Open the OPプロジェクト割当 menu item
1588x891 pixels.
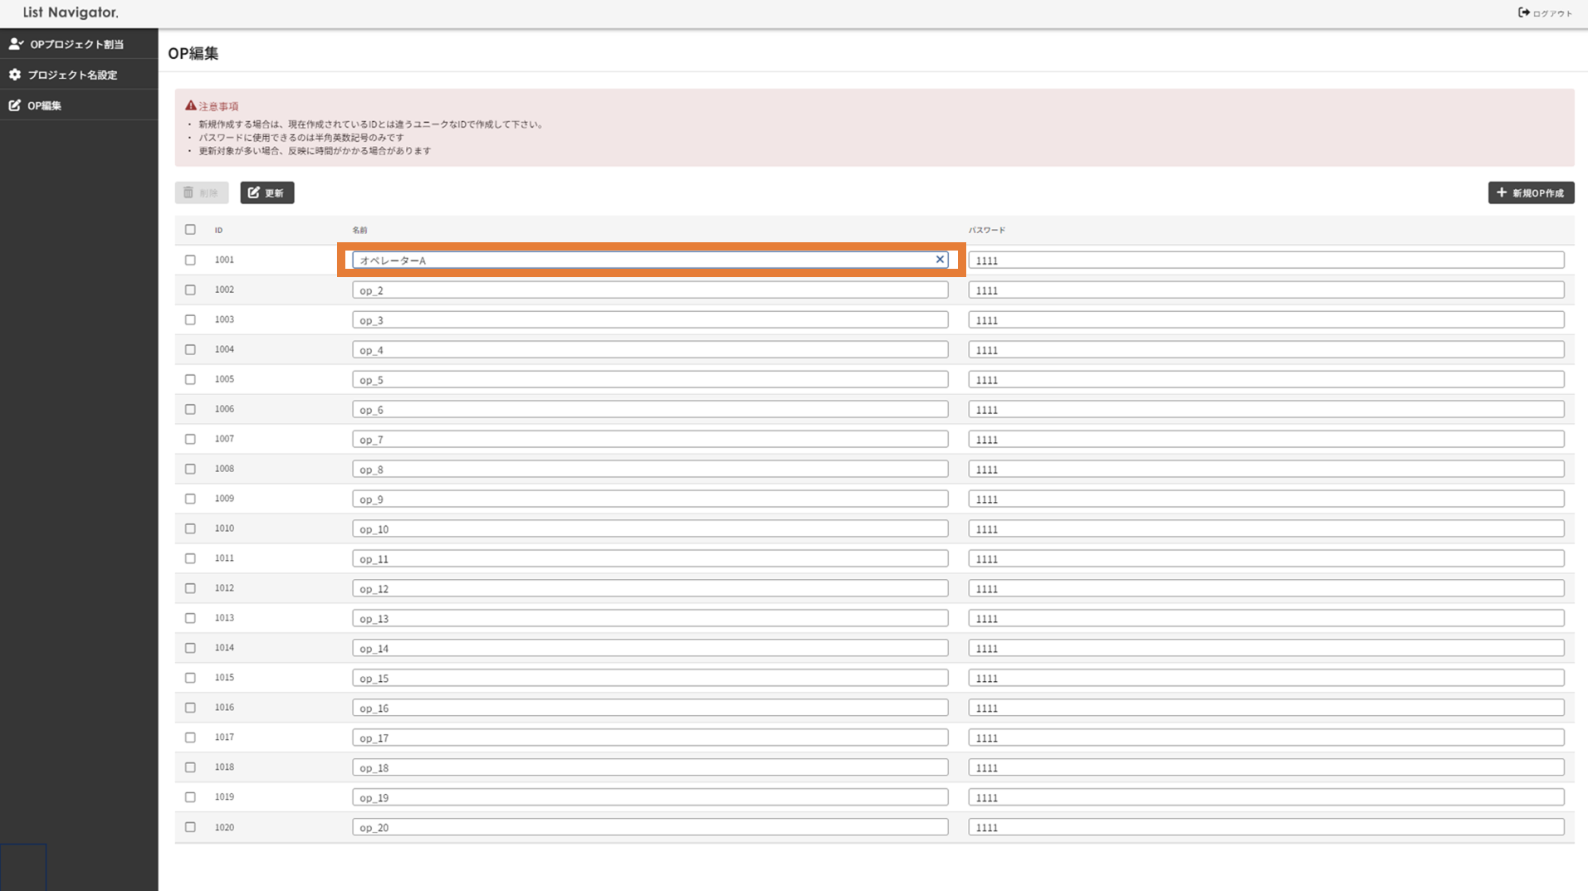[76, 44]
